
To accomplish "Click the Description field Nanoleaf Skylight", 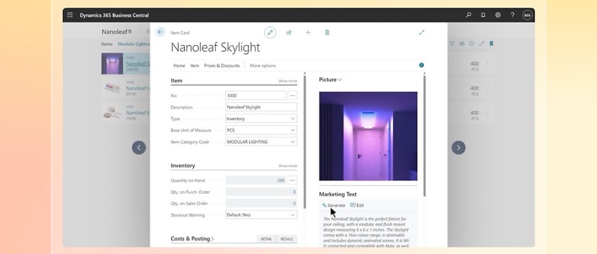I will (x=261, y=107).
